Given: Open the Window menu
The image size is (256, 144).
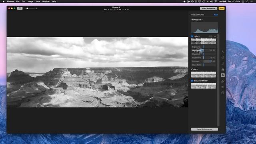Looking at the screenshot, I should tap(46, 2).
